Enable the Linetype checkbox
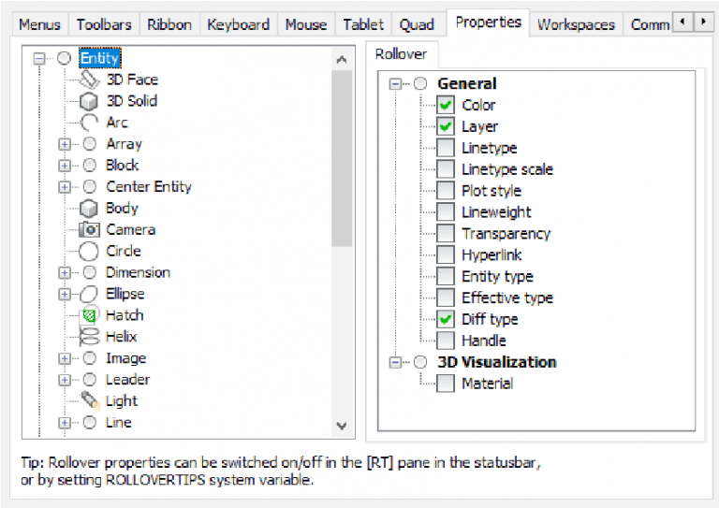 coord(446,148)
